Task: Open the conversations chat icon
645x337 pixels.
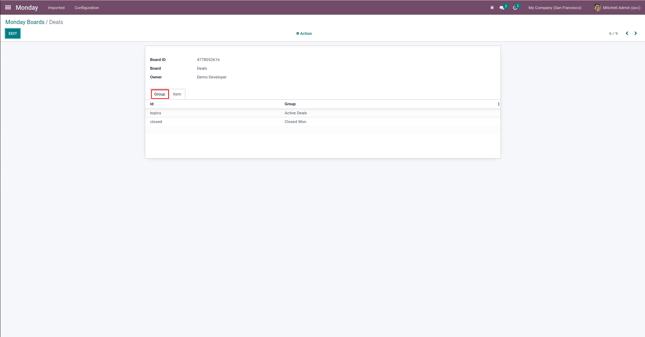Action: 502,8
